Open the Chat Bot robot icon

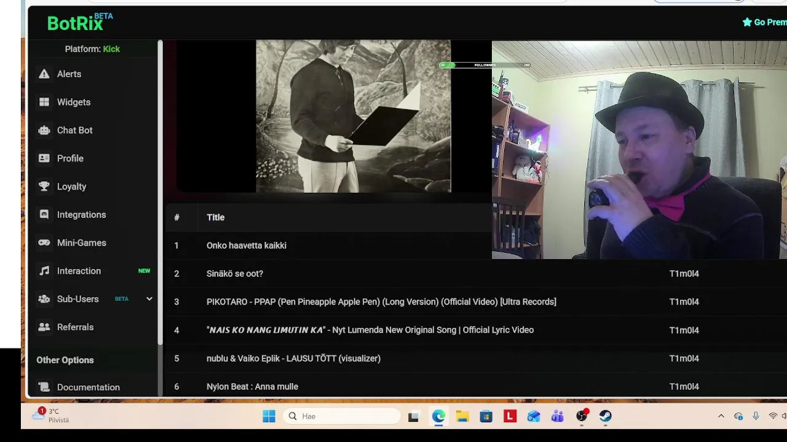44,130
